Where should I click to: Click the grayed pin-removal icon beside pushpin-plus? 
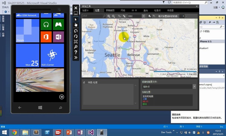coord(154,16)
